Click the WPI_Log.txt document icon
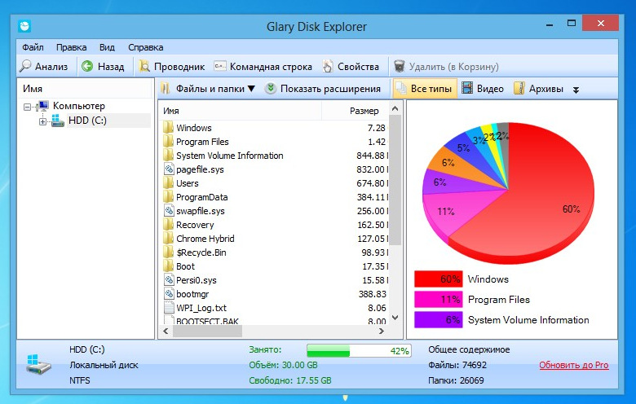 pyautogui.click(x=169, y=308)
